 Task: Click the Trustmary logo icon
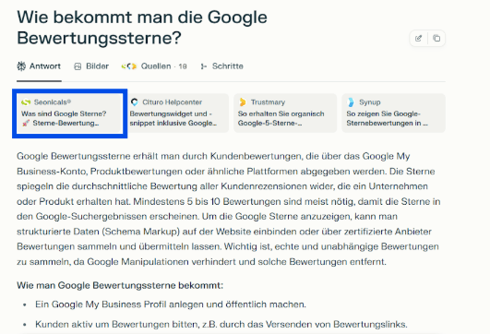(x=243, y=102)
